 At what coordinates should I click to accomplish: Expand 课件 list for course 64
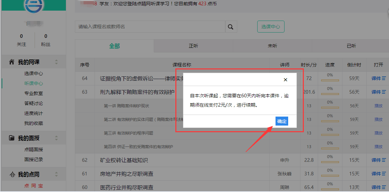(x=378, y=78)
